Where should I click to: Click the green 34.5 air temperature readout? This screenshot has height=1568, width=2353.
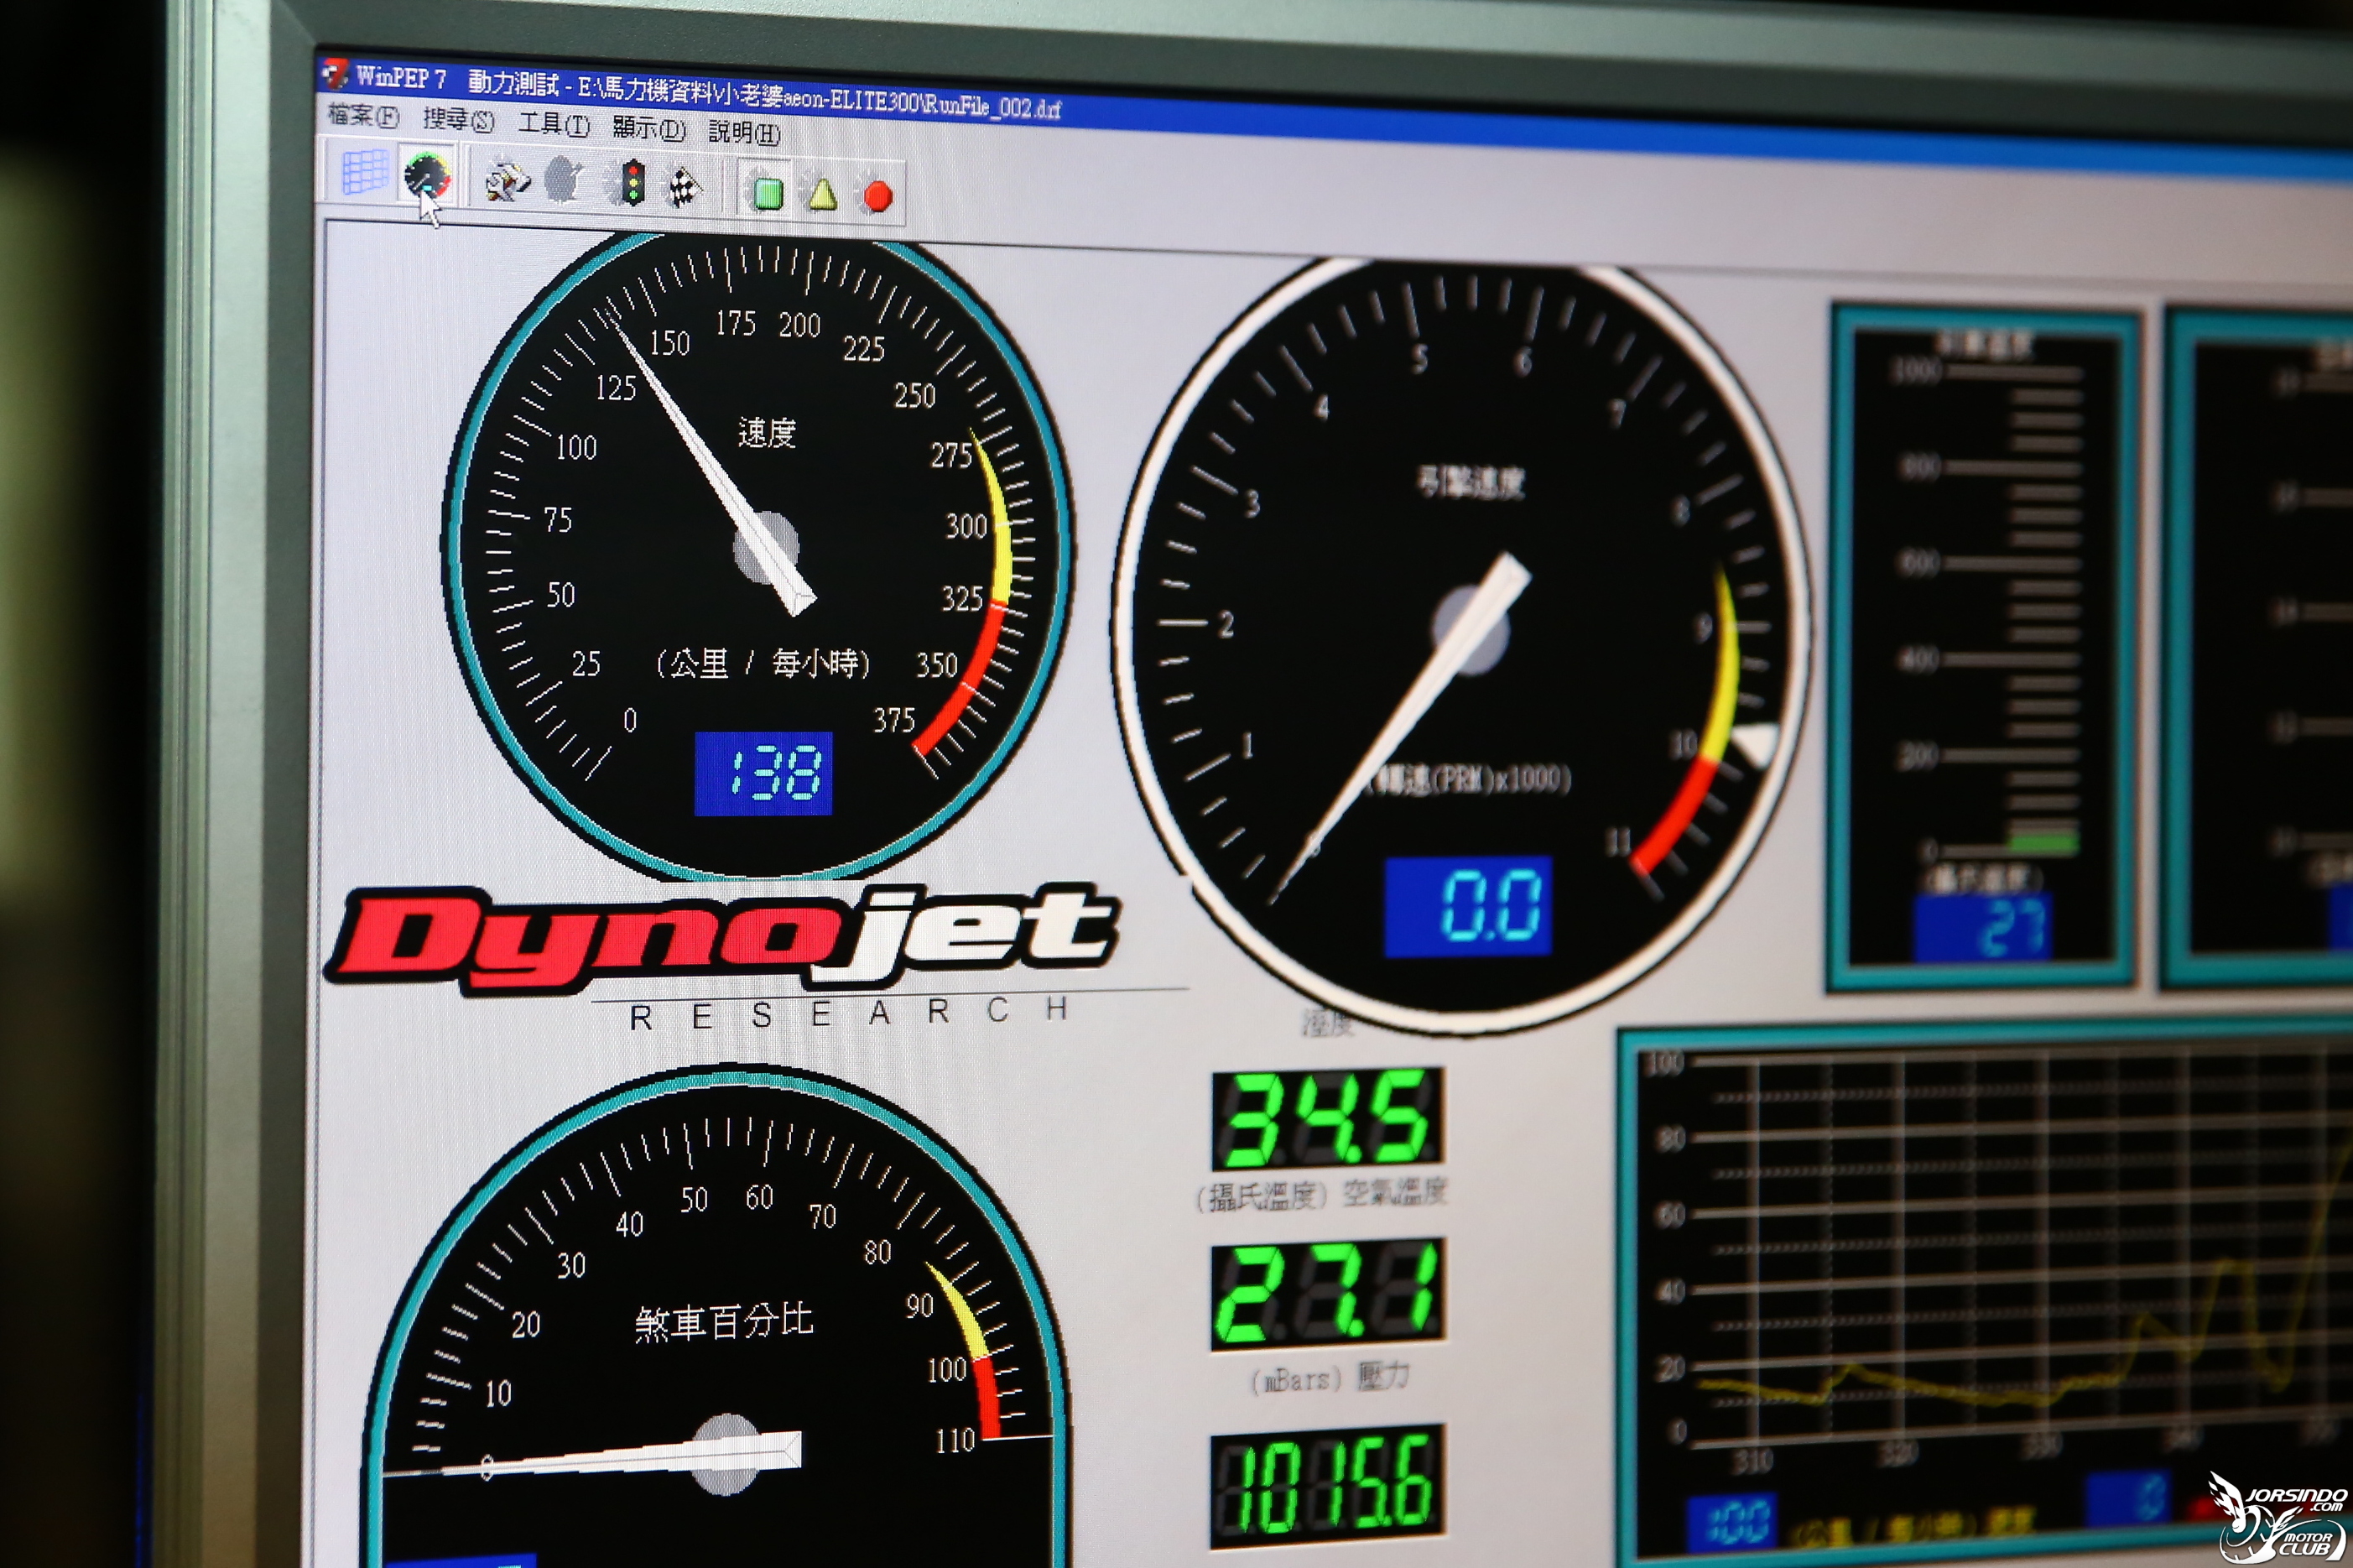tap(1327, 1120)
